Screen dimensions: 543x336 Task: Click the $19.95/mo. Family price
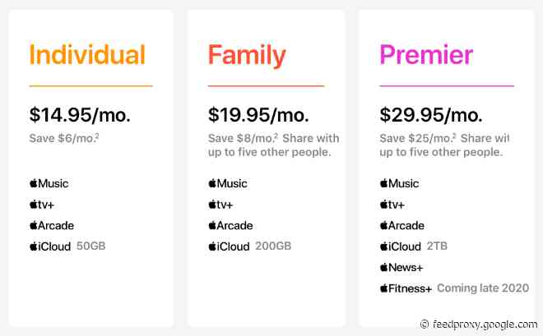(260, 113)
